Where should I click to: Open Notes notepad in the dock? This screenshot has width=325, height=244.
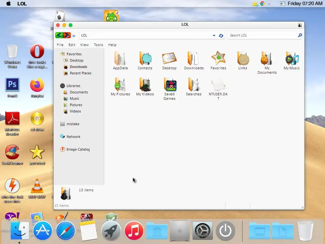point(88,231)
